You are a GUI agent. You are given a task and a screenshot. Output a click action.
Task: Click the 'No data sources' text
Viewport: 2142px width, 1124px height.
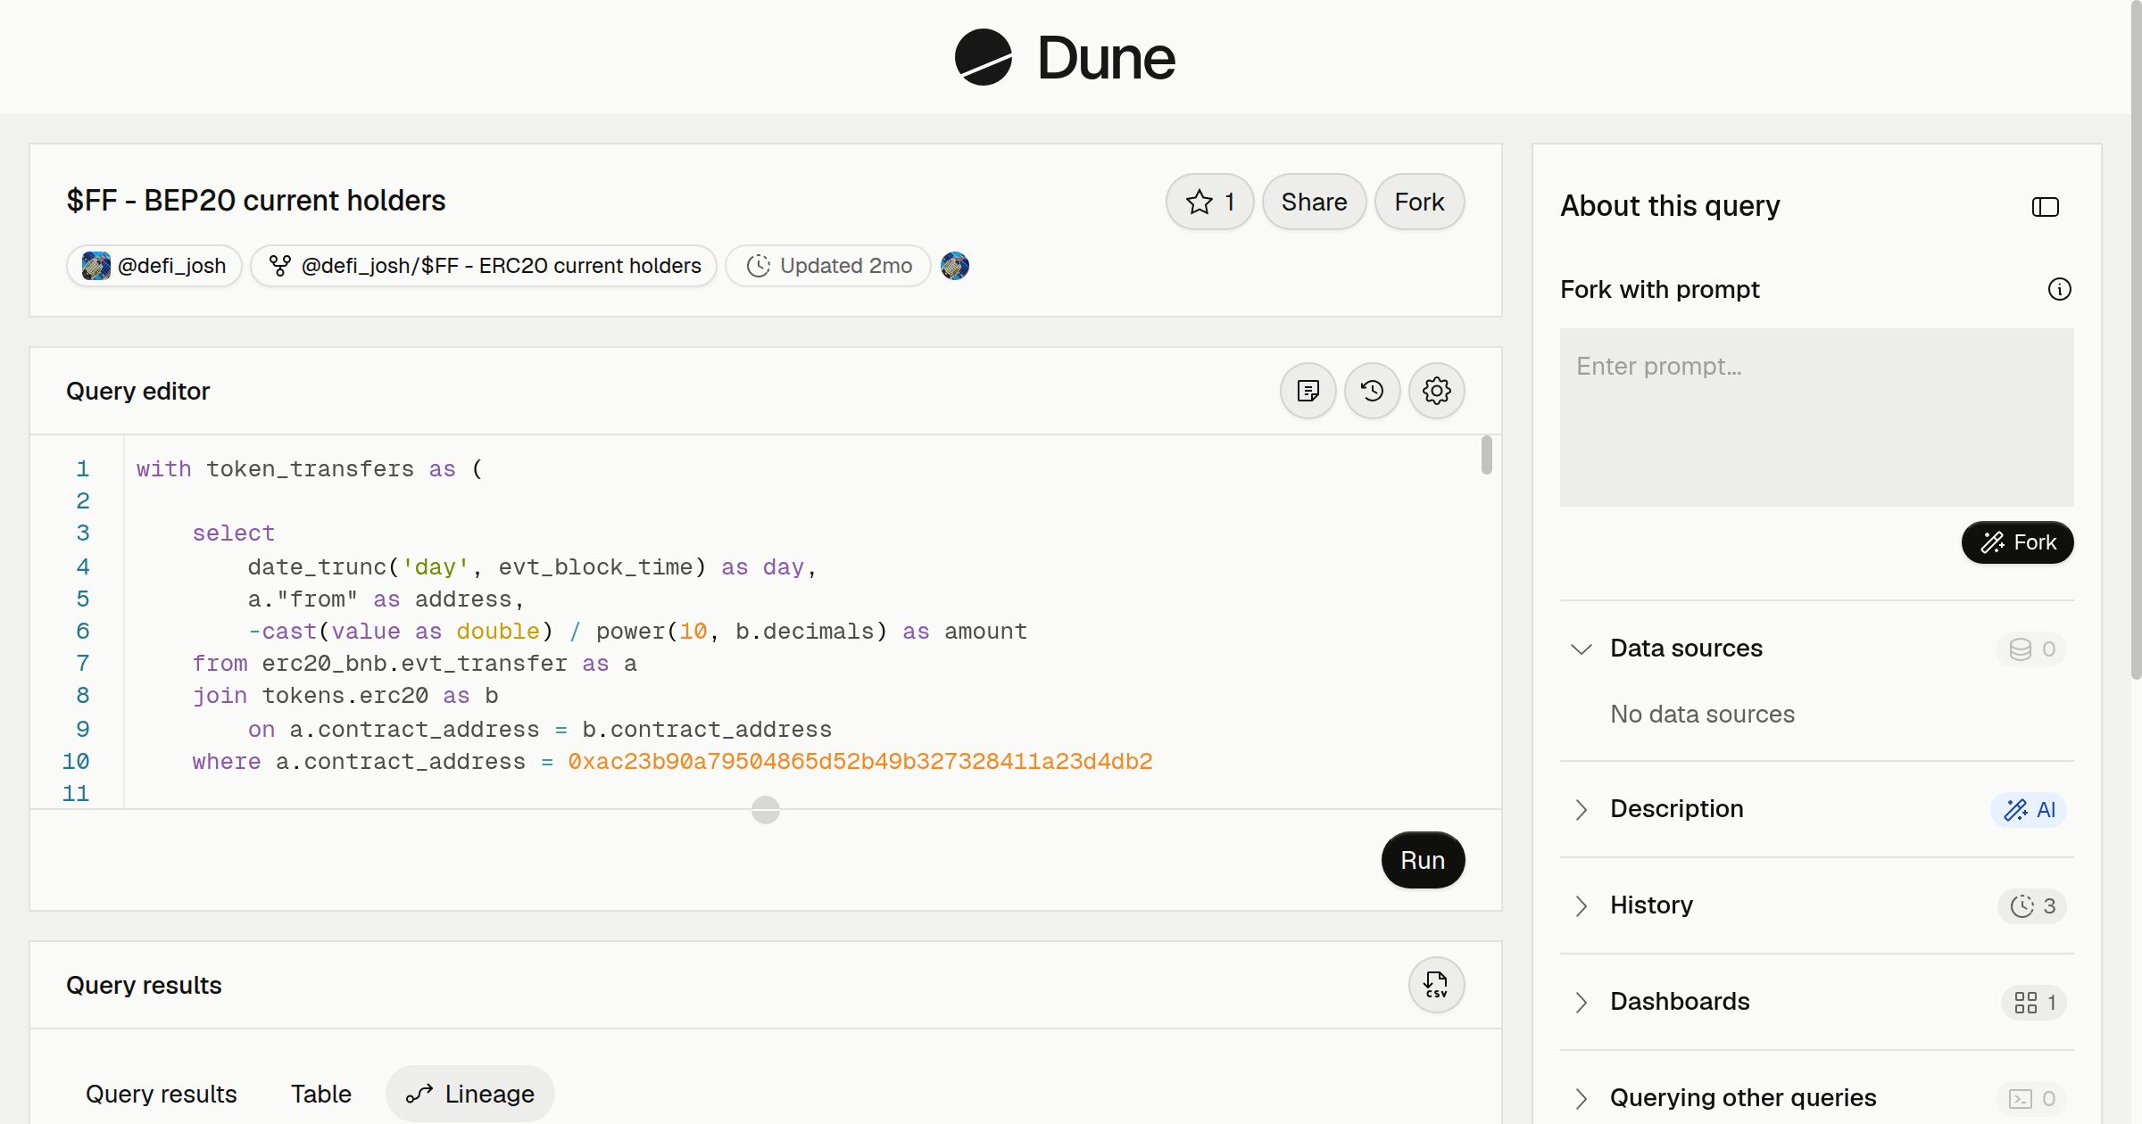(x=1702, y=715)
